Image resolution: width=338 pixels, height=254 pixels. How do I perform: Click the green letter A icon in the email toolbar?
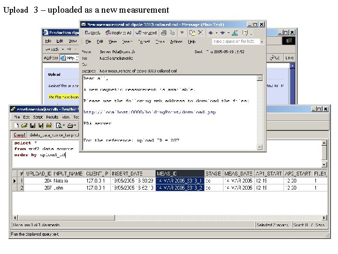click(235, 33)
